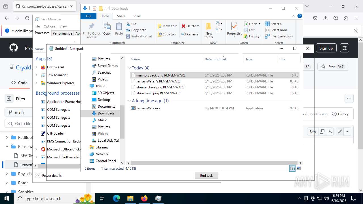Click edit pencil icon on GitHub
Viewport: 363px width, 204px height.
tap(339, 131)
